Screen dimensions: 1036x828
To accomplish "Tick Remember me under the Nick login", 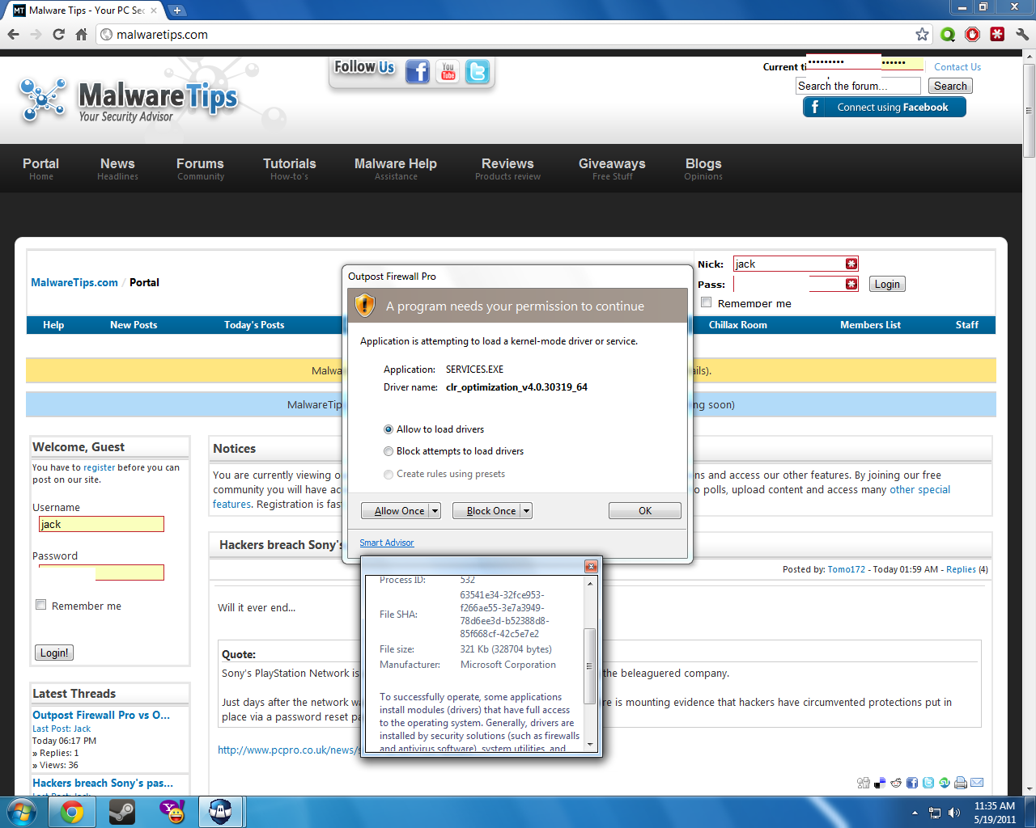I will [x=707, y=302].
